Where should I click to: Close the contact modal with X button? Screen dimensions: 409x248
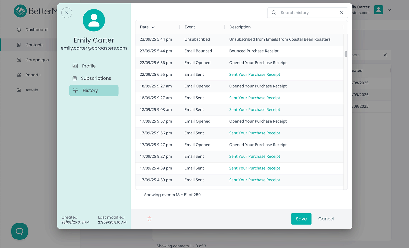coord(67,13)
